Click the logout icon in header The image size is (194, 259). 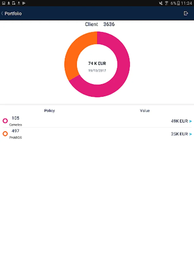click(x=186, y=13)
